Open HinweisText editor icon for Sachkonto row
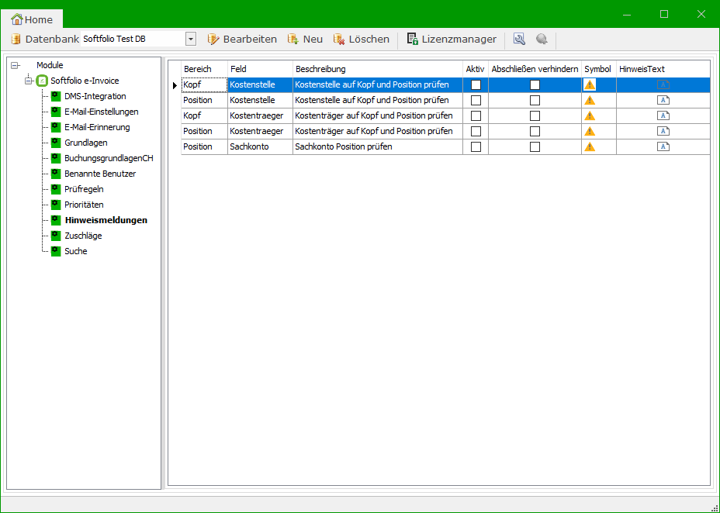Viewport: 720px width, 513px height. pos(663,146)
